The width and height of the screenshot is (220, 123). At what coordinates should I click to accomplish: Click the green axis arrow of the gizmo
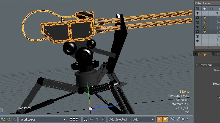point(88,88)
